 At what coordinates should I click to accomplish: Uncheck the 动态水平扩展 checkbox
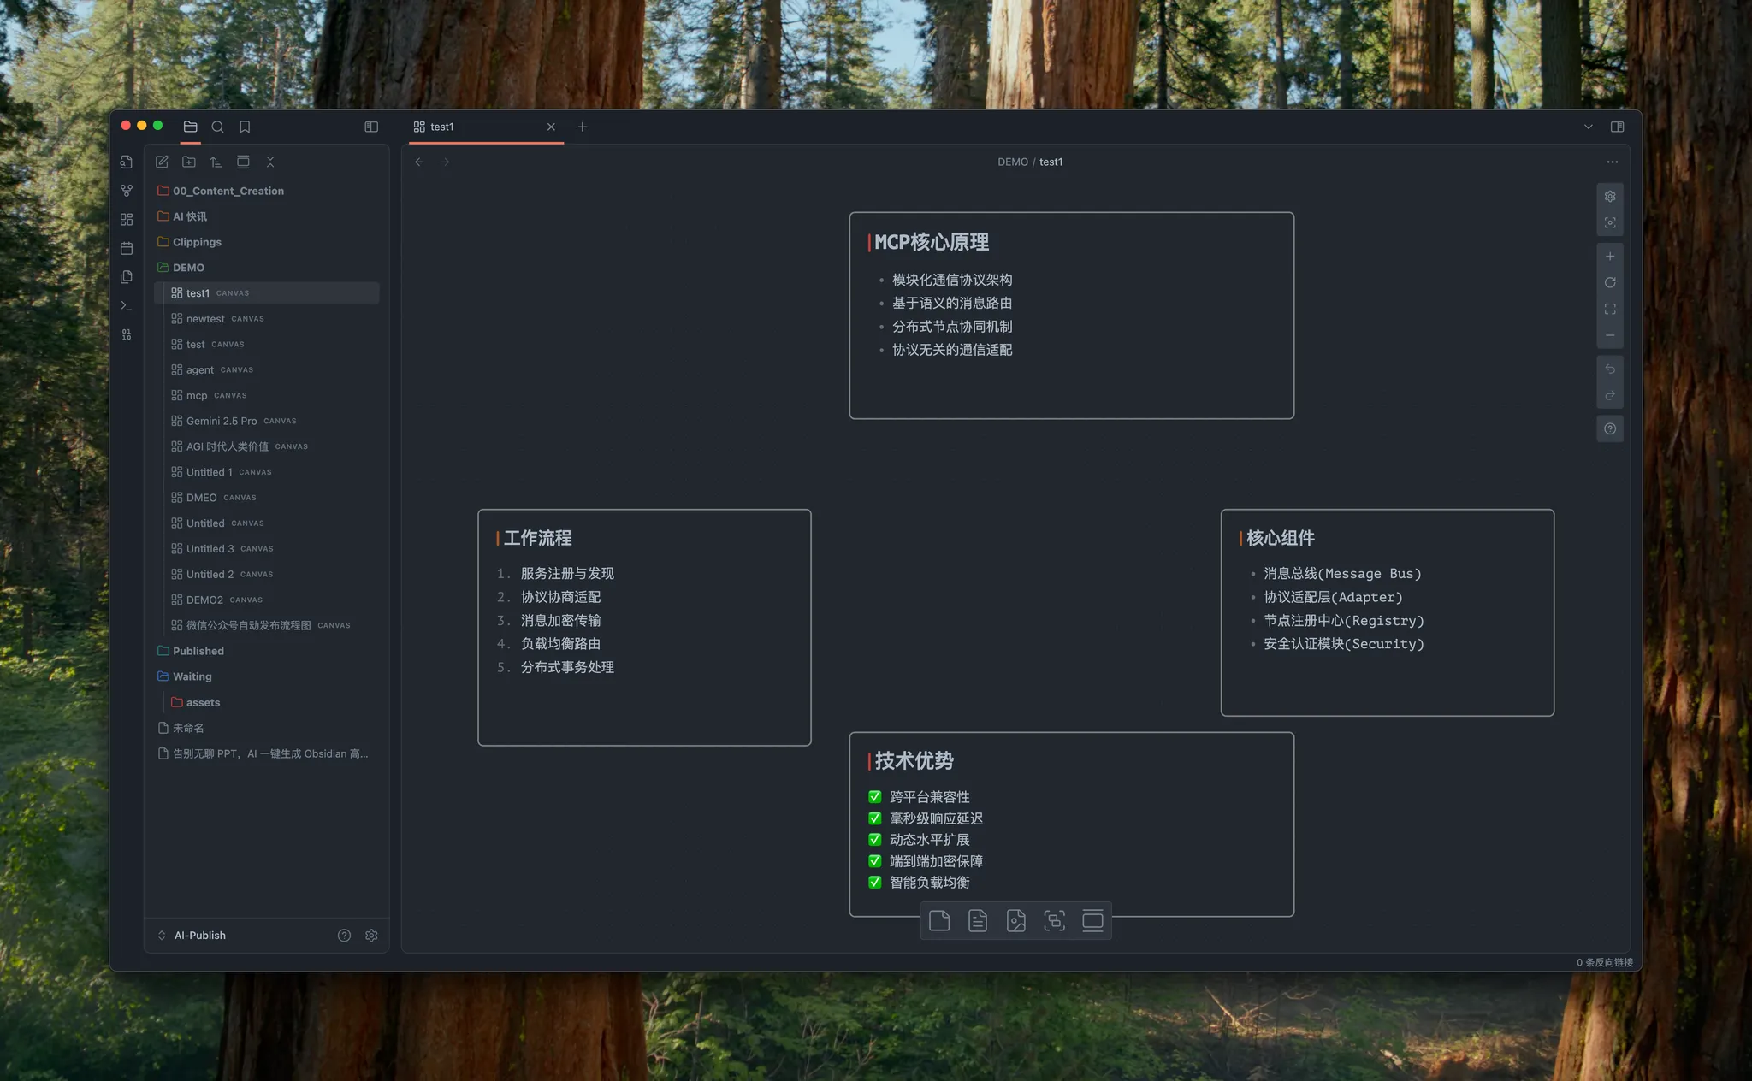pos(875,839)
